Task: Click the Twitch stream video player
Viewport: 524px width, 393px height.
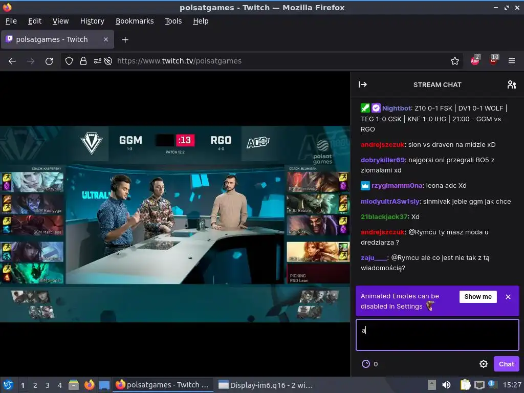Action: pyautogui.click(x=175, y=224)
